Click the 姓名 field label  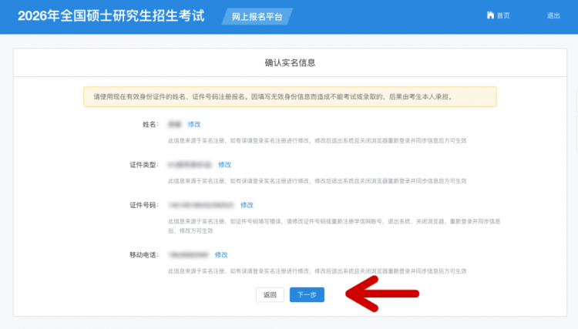[150, 124]
